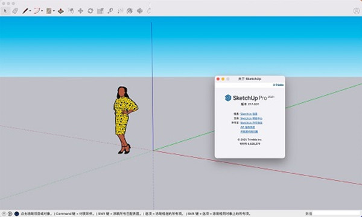The image size is (362, 217).
Task: Click the Trimble logo in About dialog
Action: click(x=278, y=85)
